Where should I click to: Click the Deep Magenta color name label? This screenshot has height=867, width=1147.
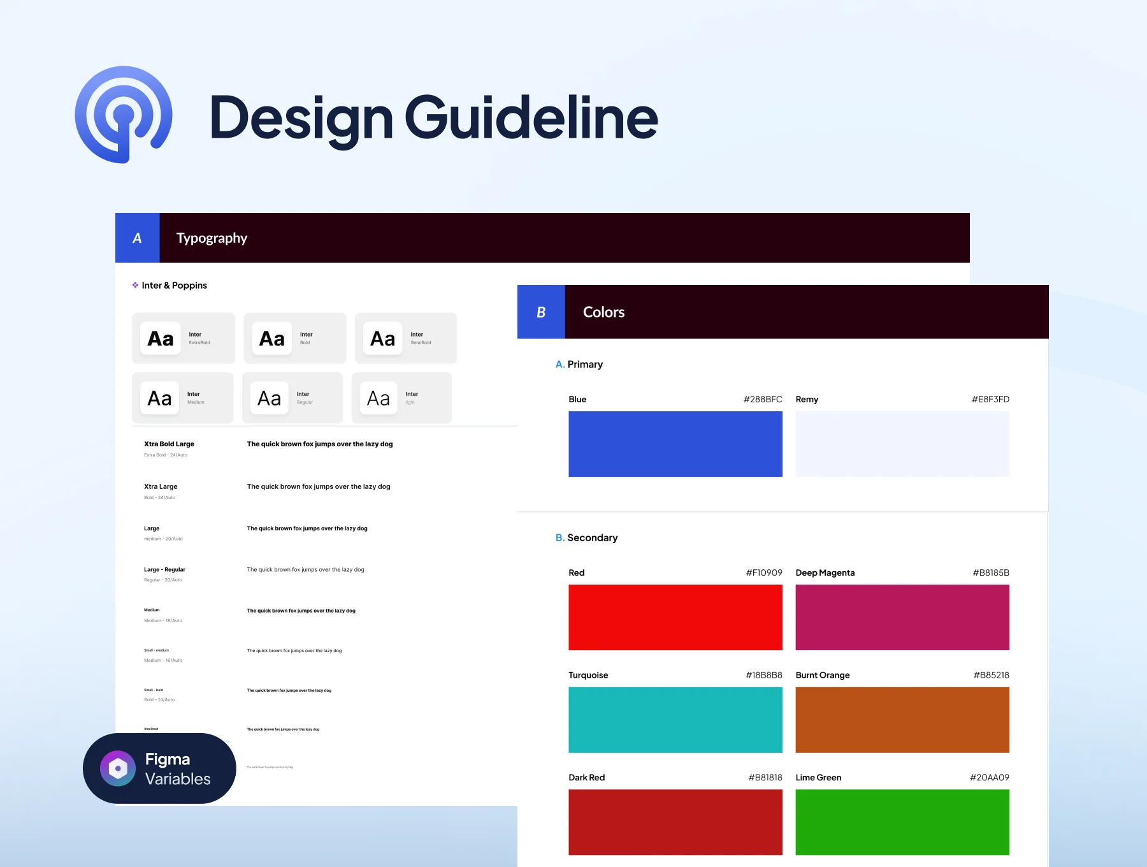tap(825, 572)
